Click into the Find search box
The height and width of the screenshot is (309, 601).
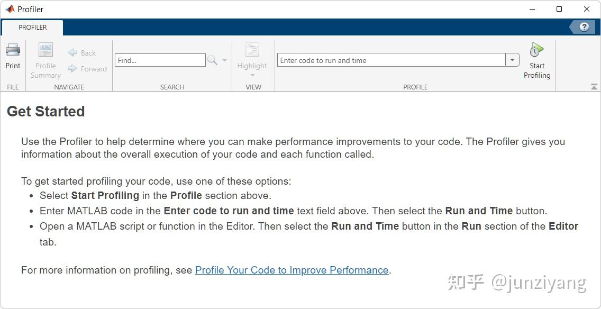(160, 60)
